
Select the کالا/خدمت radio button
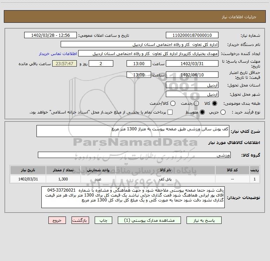pyautogui.click(x=173, y=103)
